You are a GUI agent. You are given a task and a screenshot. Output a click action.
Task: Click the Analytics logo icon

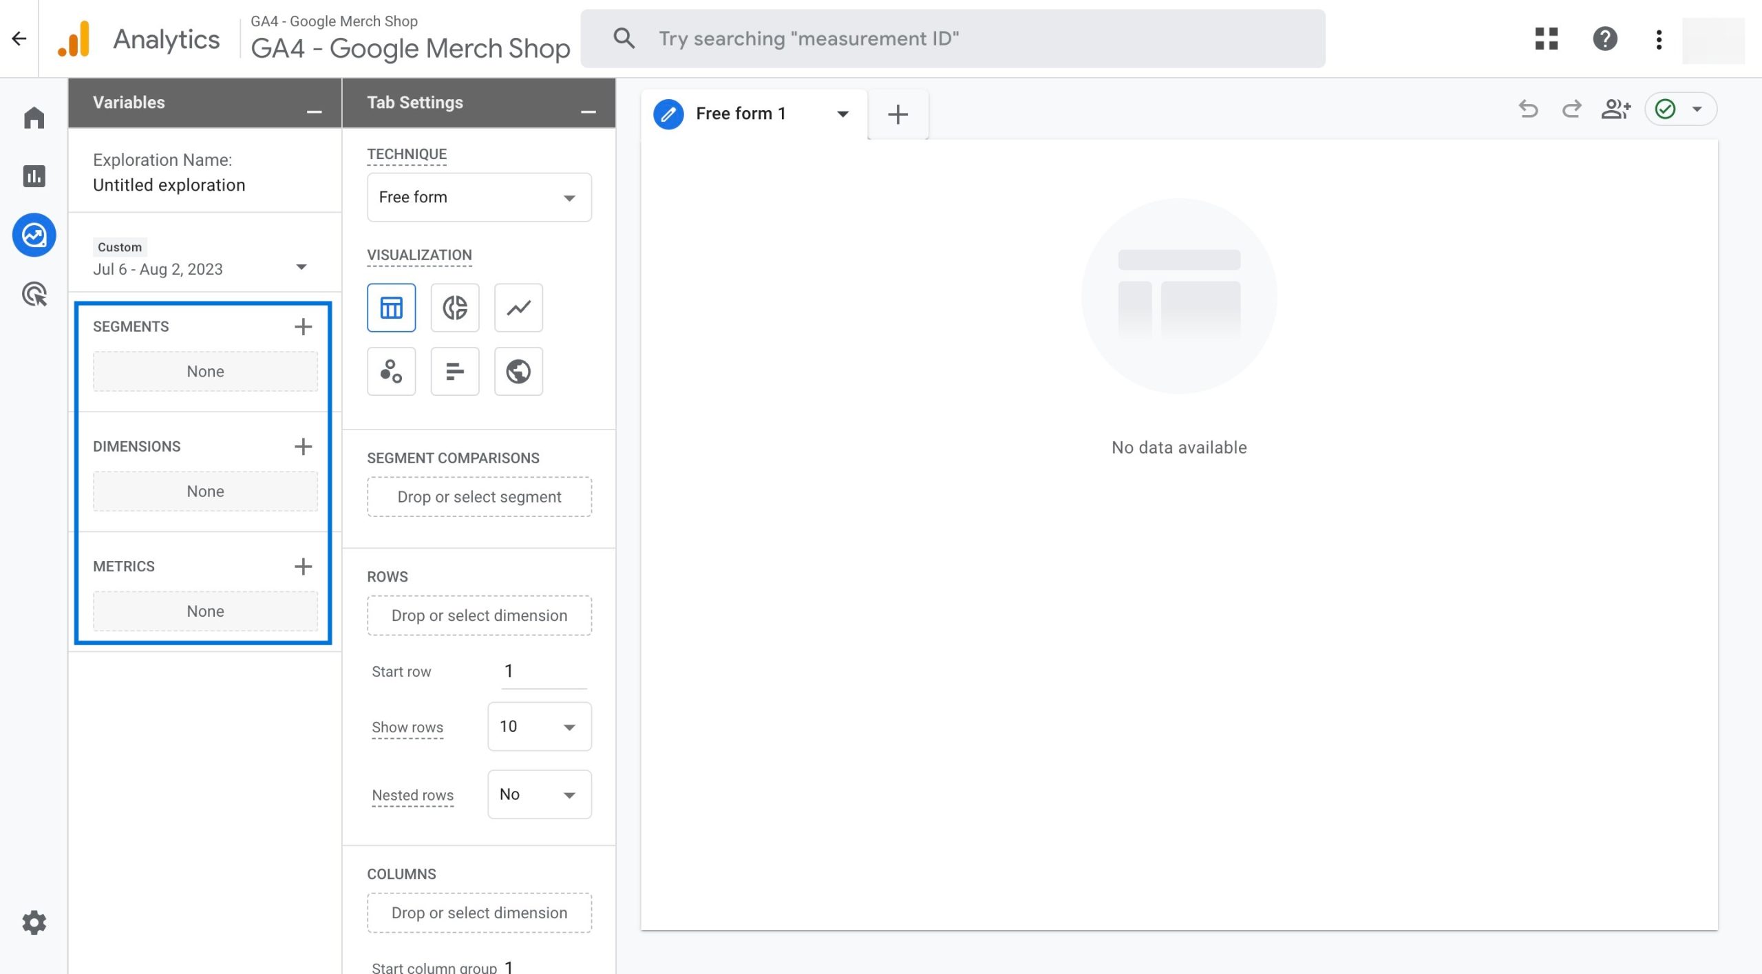(74, 39)
